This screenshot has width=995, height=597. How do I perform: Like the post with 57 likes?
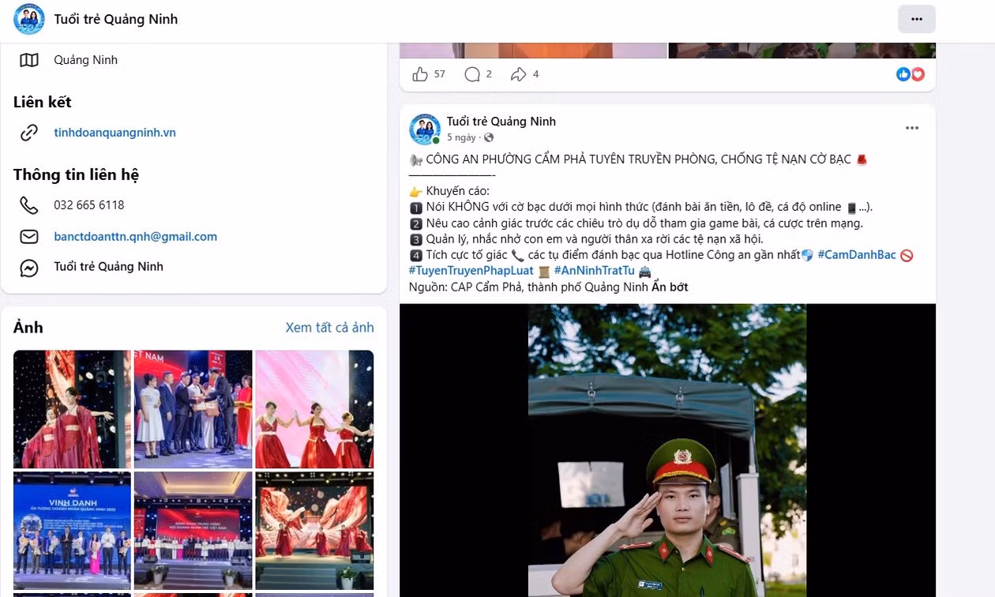[420, 74]
